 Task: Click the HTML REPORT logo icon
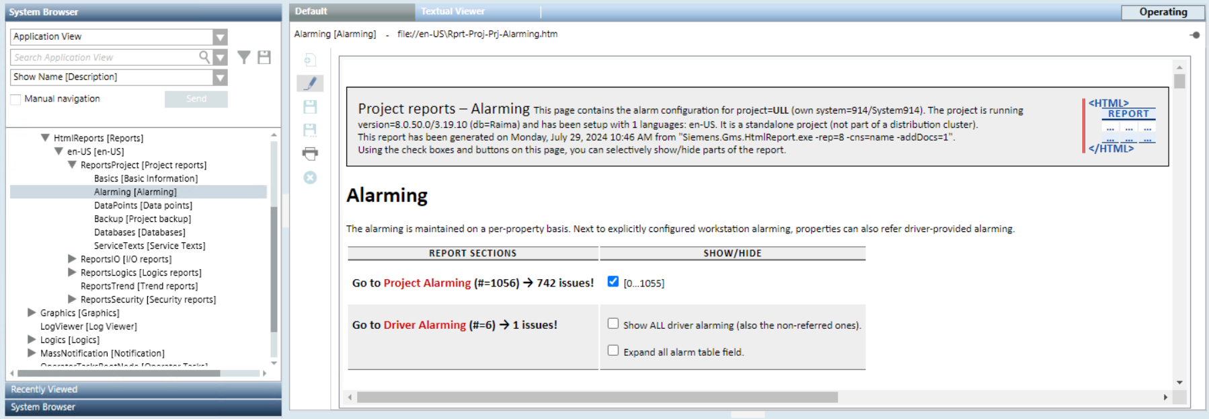(1121, 126)
